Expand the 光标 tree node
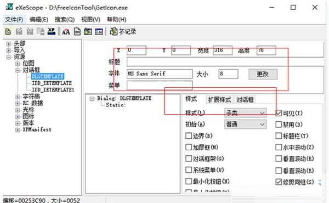Image resolution: width=329 pixels, height=203 pixels. pos(18,110)
